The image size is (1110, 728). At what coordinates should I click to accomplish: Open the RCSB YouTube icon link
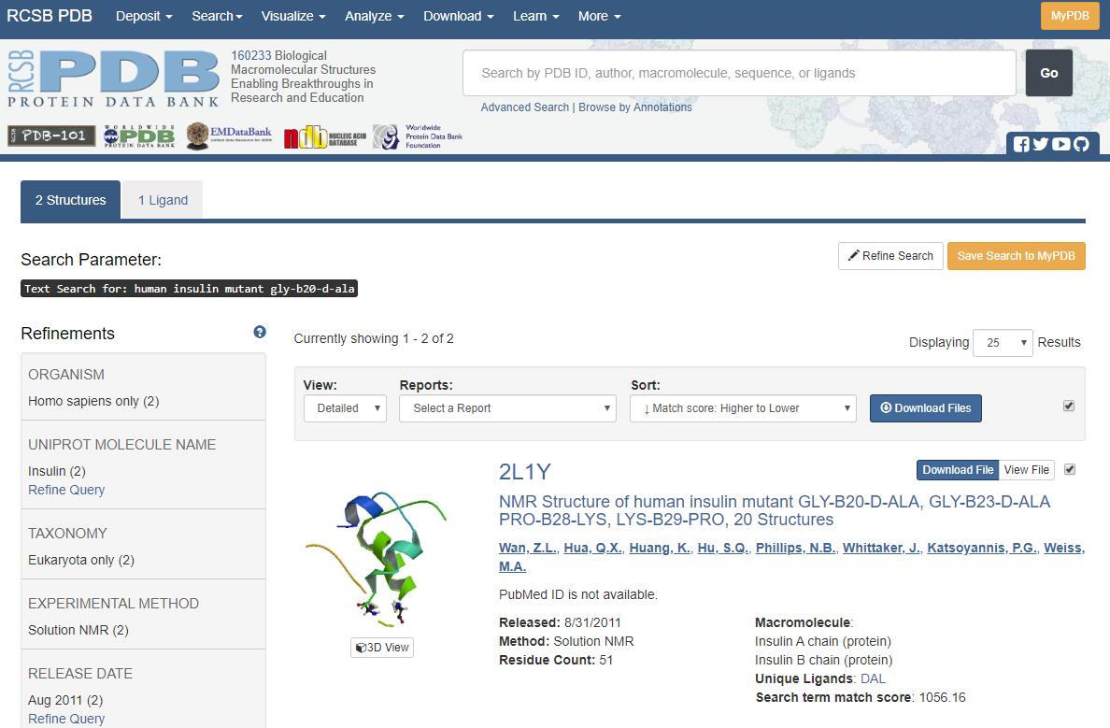(x=1061, y=144)
